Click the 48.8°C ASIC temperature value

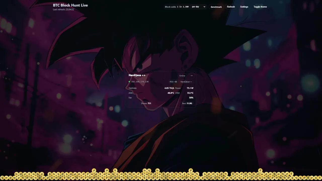171,93
